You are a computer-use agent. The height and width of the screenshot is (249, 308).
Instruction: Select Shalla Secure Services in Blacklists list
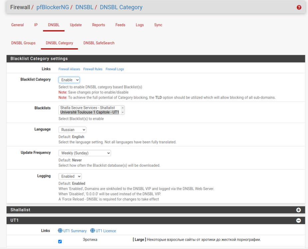(x=87, y=108)
